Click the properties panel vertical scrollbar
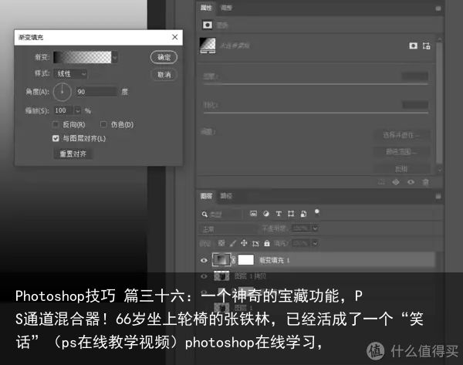The height and width of the screenshot is (365, 463). (x=439, y=103)
